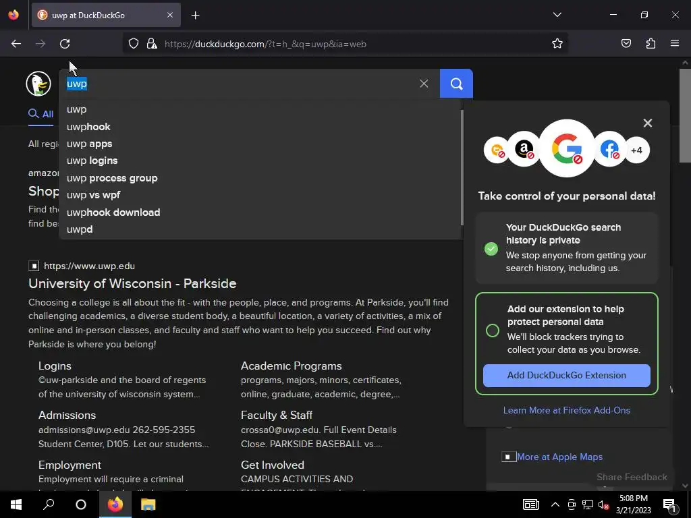Reload the DuckDuckGo page
The width and height of the screenshot is (691, 518).
[65, 44]
